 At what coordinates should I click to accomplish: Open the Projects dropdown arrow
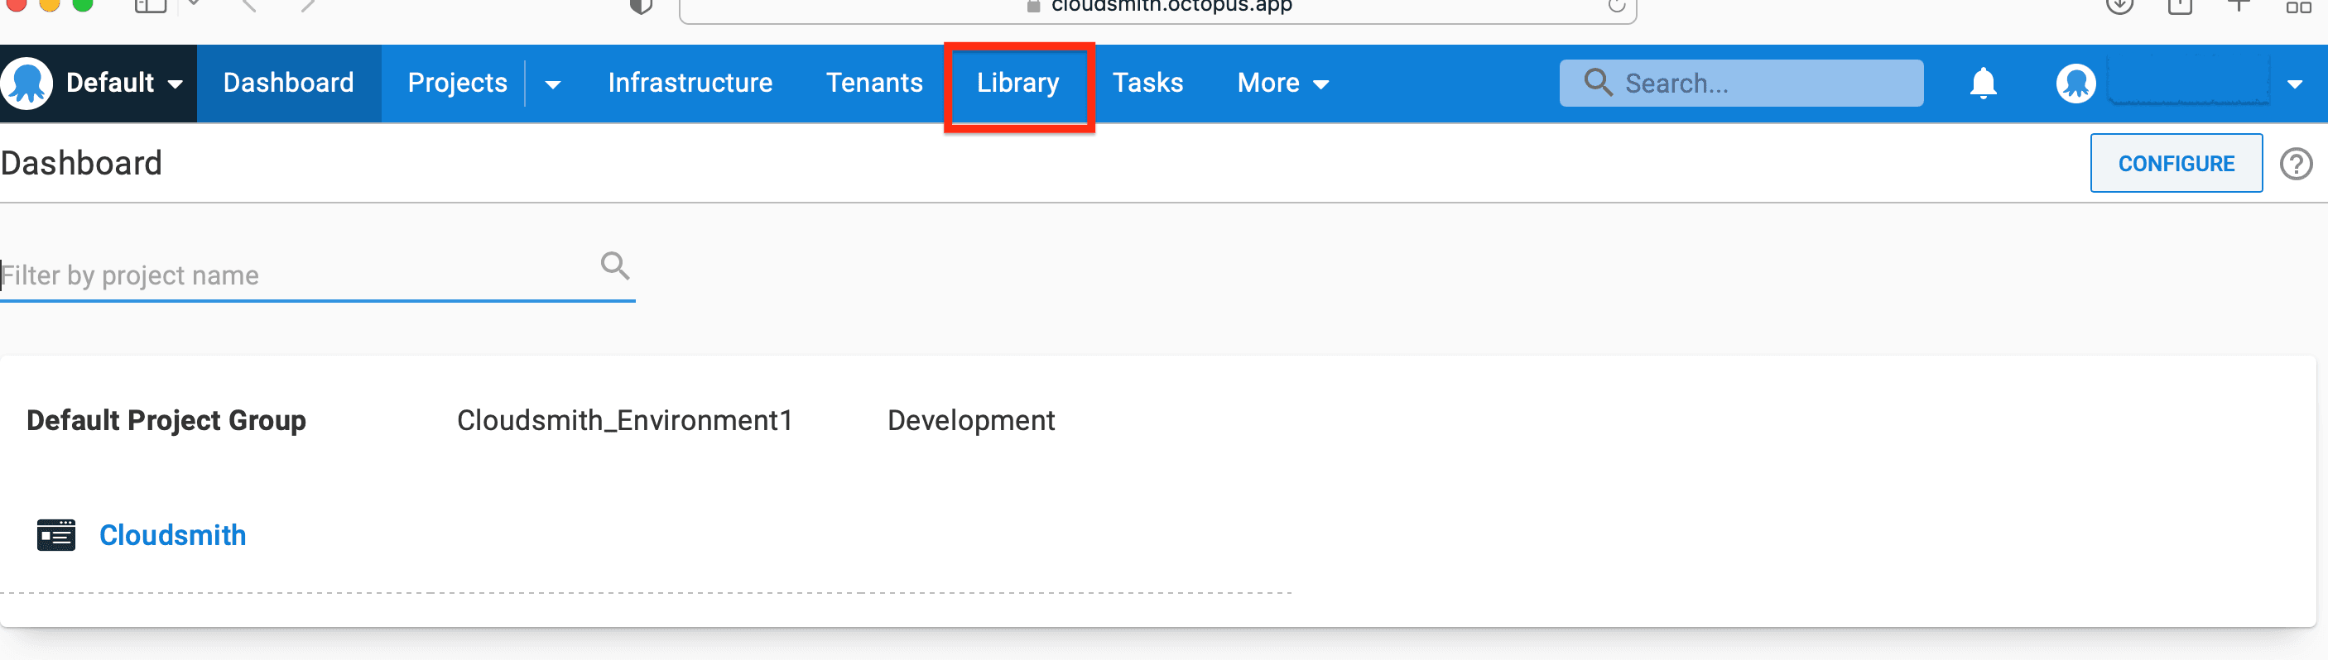pos(552,84)
